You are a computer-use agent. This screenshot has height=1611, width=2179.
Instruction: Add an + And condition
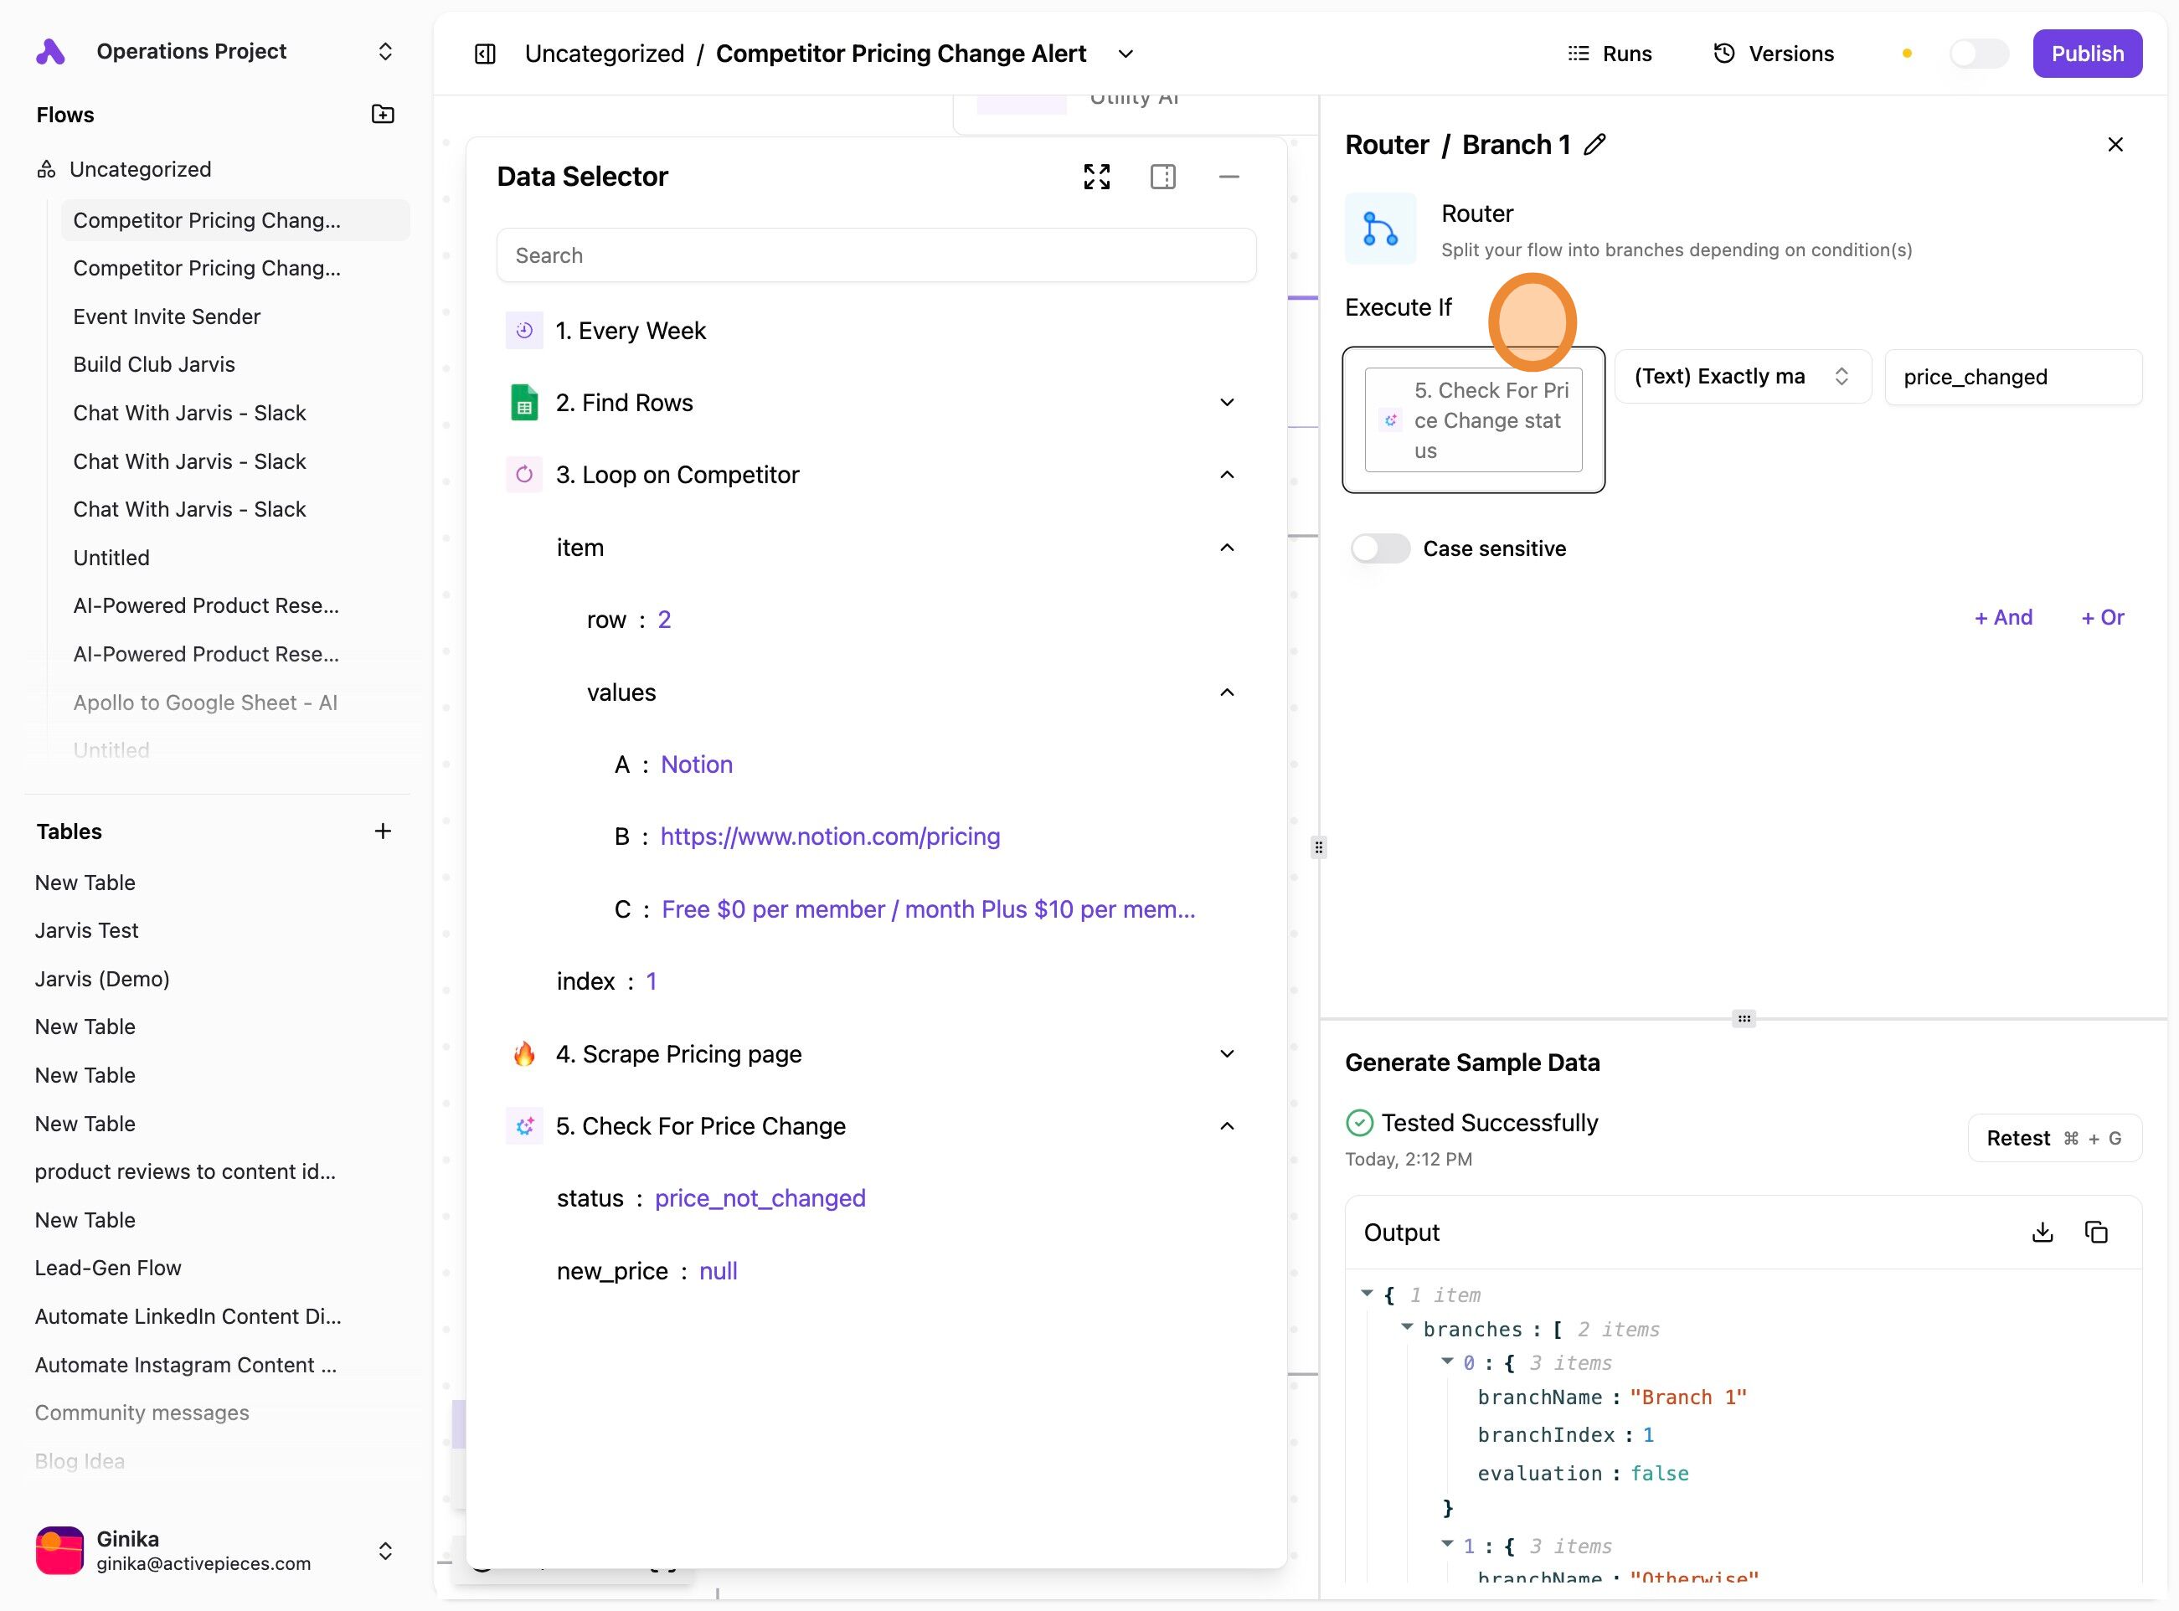(x=2002, y=617)
